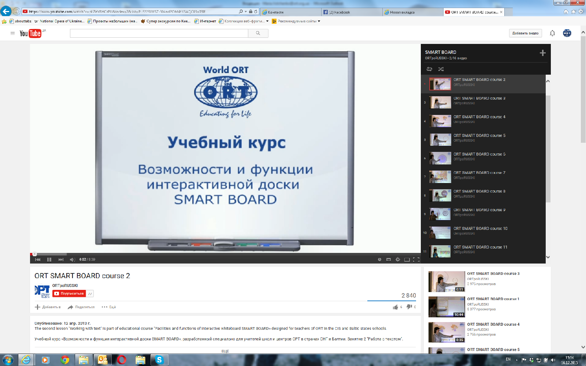The height and width of the screenshot is (366, 586).
Task: Click the browser address bar
Action: click(130, 12)
